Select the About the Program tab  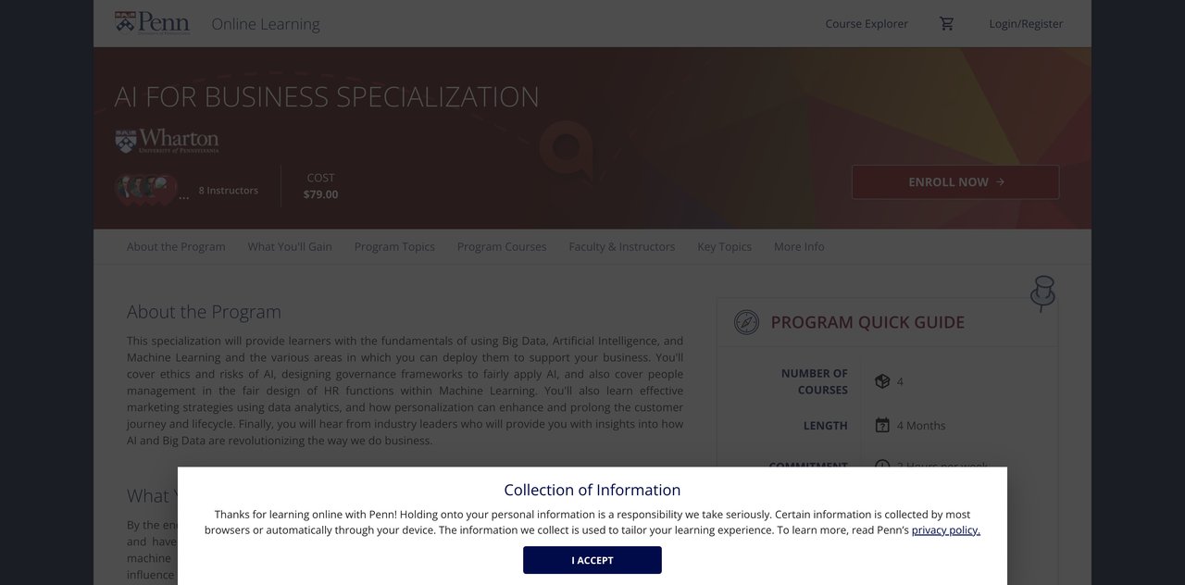[x=175, y=246]
